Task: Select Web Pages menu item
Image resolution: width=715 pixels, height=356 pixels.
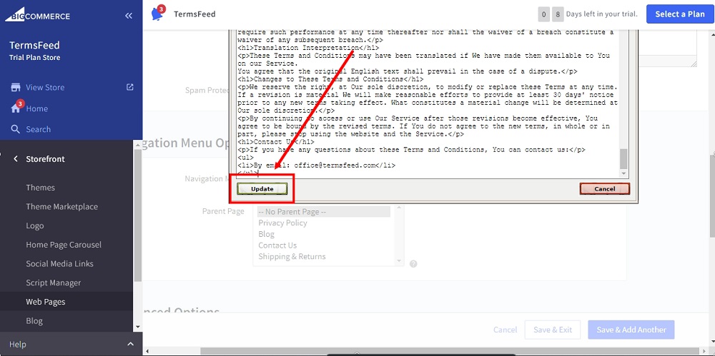Action: click(46, 302)
